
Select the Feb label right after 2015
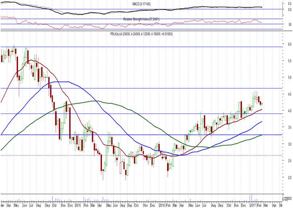pos(86,205)
